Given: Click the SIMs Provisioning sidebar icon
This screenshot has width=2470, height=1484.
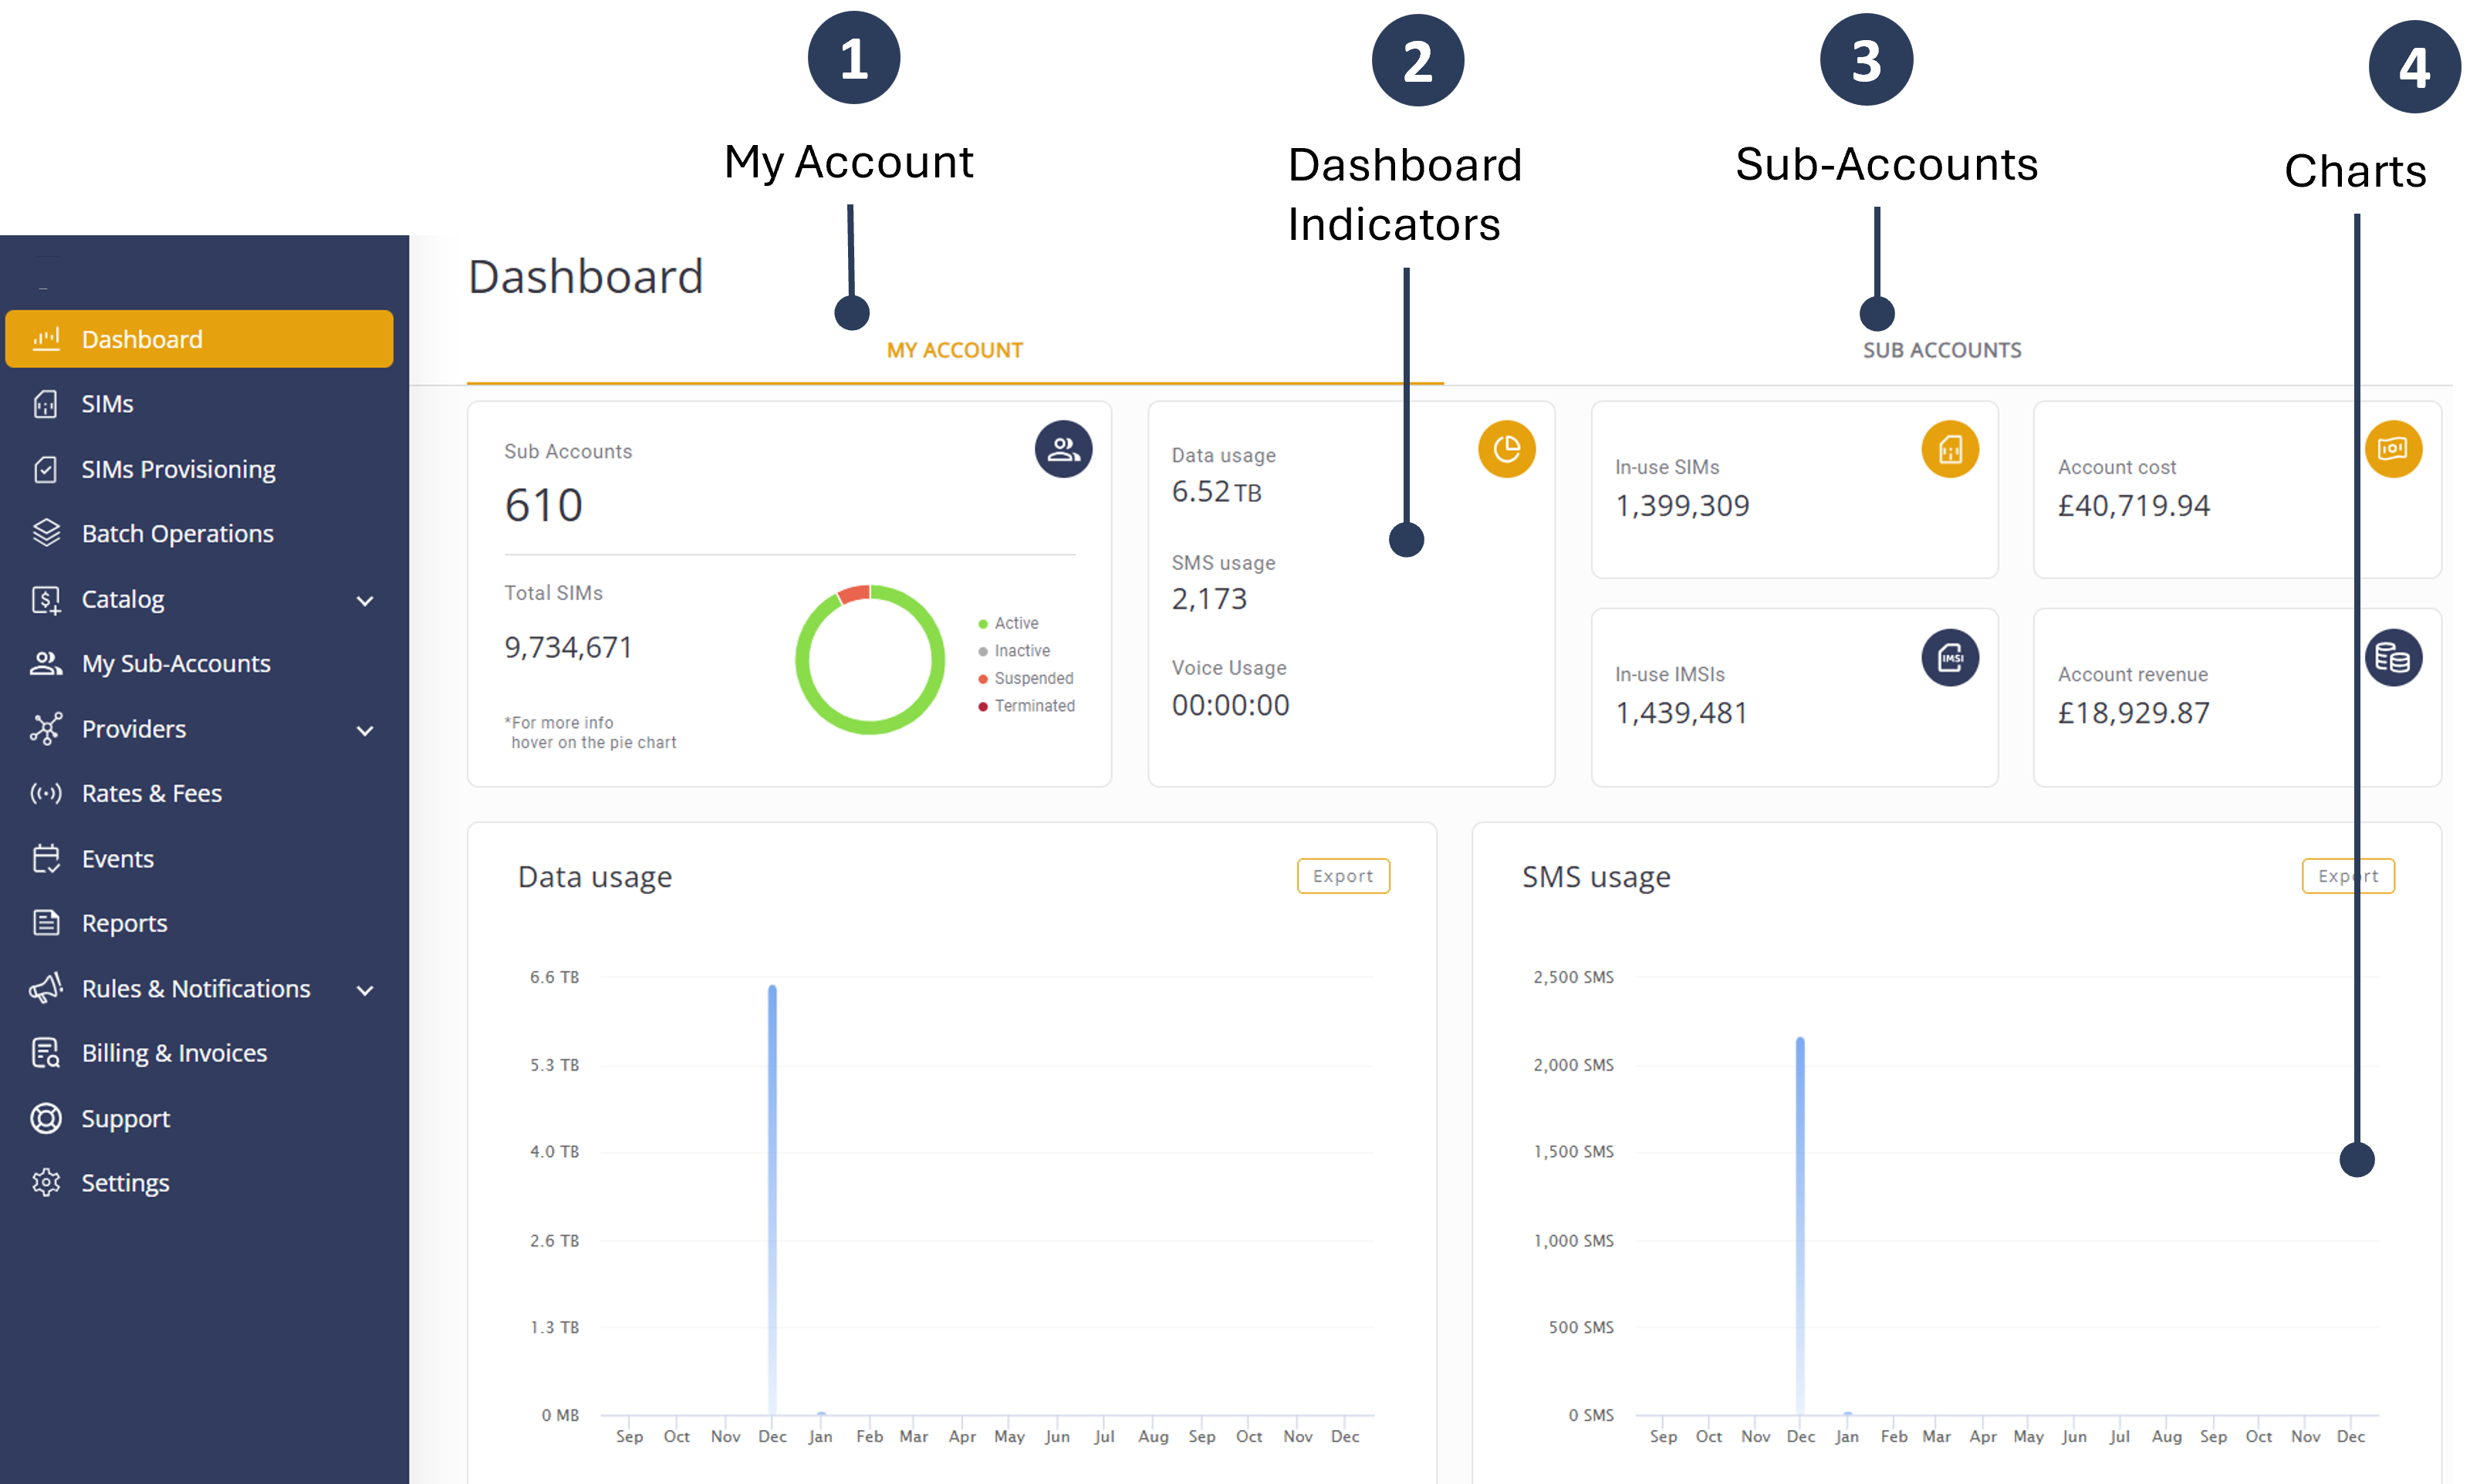Looking at the screenshot, I should 46,469.
